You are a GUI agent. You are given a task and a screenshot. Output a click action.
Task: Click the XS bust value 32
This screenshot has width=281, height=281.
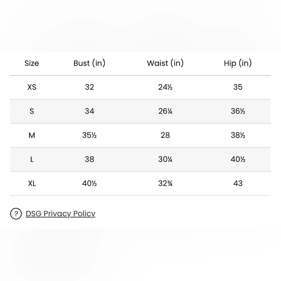89,87
